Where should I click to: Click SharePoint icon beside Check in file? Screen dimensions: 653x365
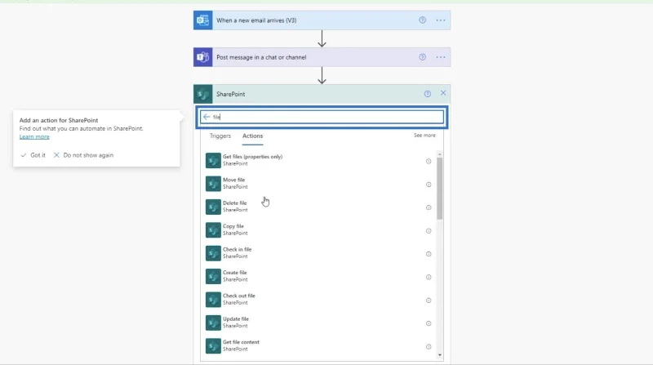coord(213,253)
